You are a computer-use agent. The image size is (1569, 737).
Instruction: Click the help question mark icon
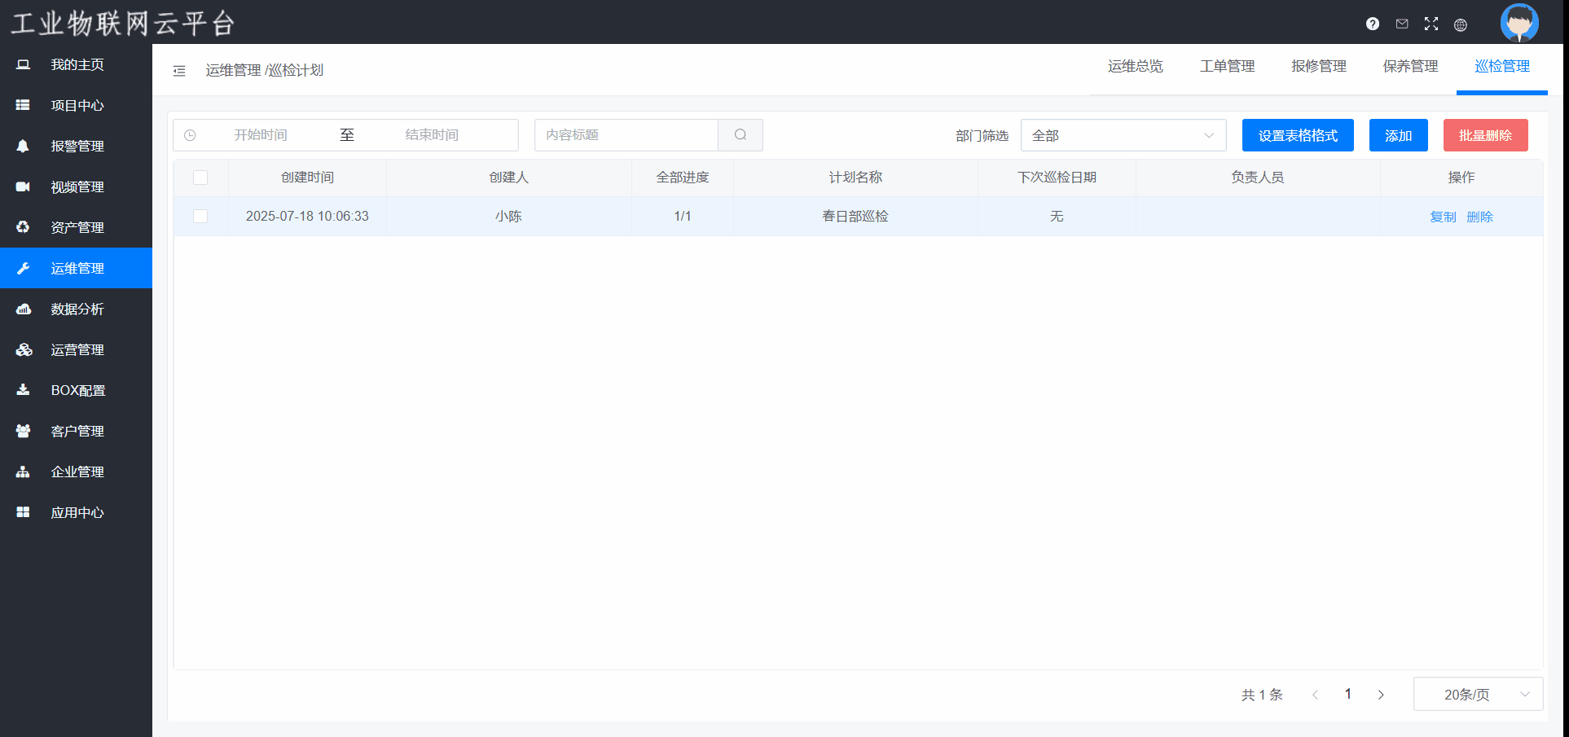[1373, 24]
